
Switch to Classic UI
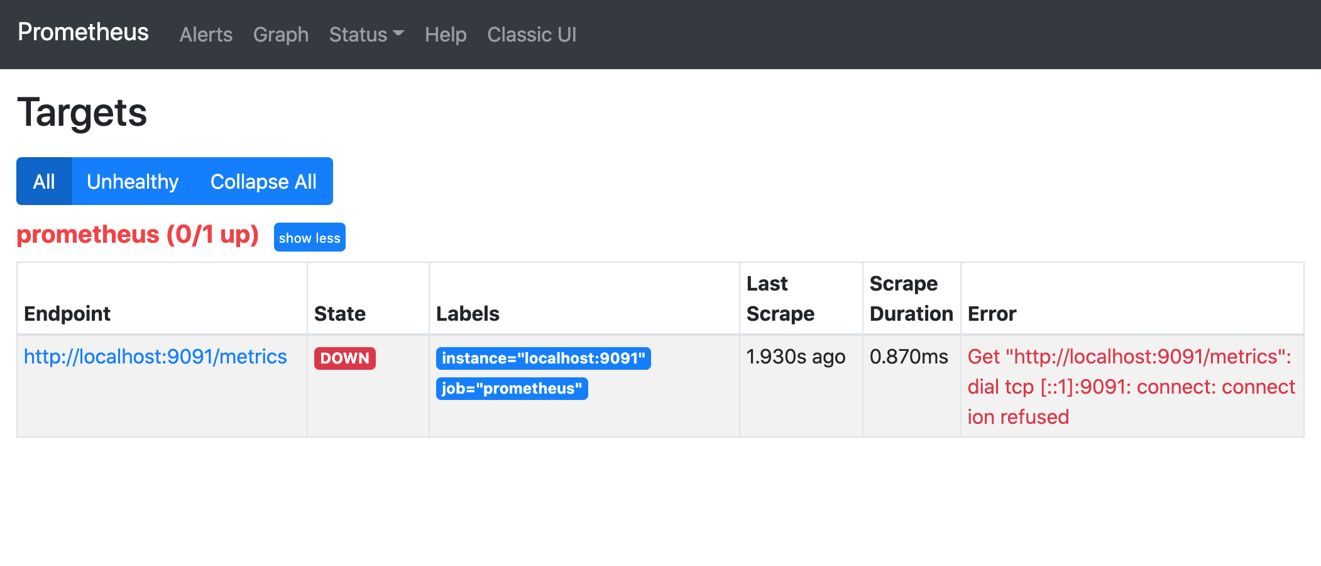[x=531, y=35]
